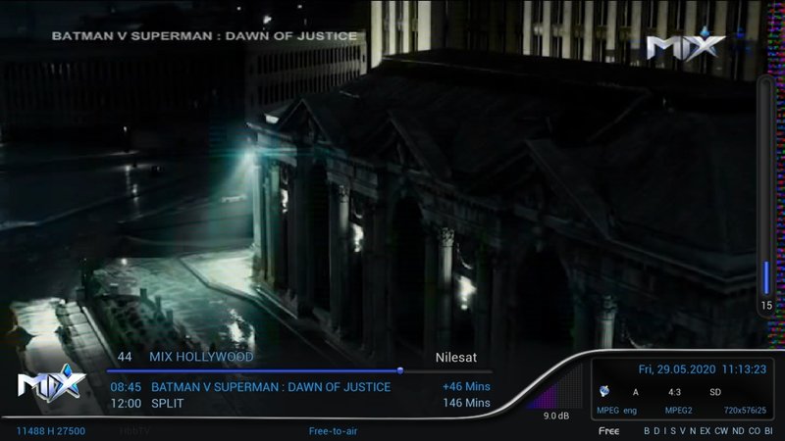The image size is (785, 441).
Task: Click remaining time '+46 Mins'
Action: tap(466, 386)
